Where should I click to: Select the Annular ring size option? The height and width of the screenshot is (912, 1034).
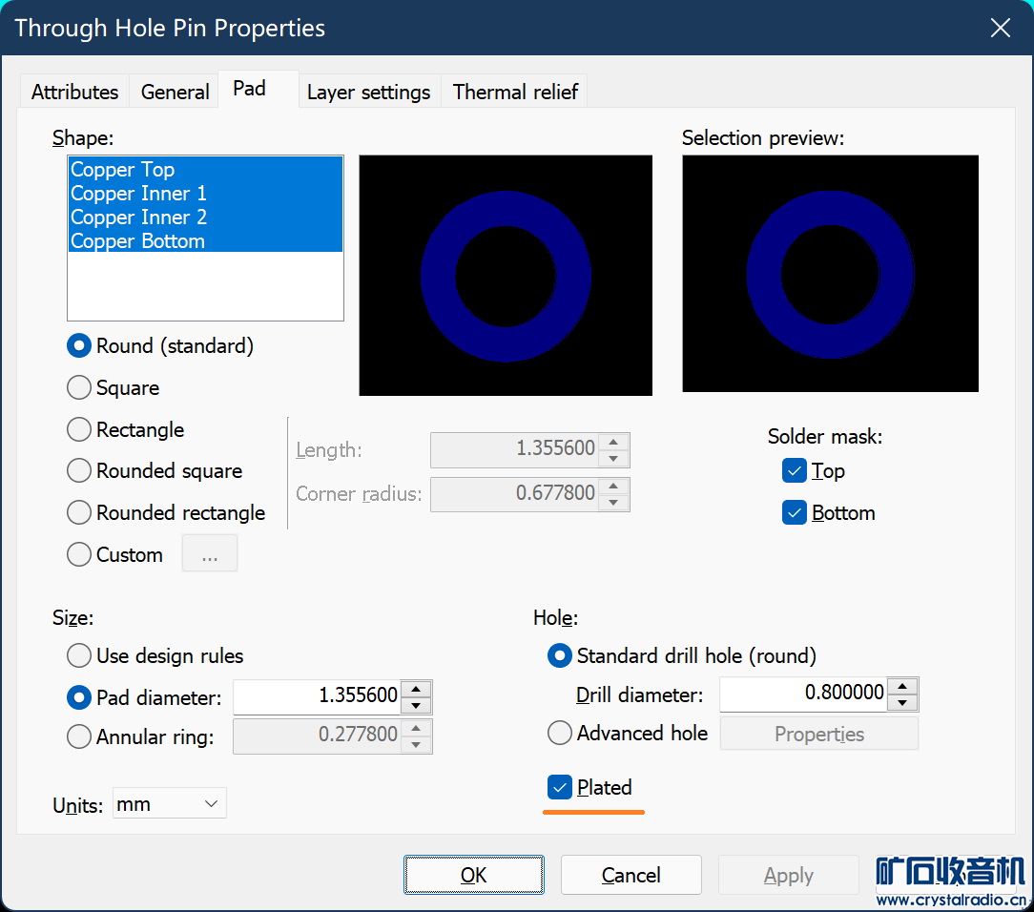point(79,736)
